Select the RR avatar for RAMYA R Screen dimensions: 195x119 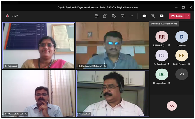pos(162,37)
